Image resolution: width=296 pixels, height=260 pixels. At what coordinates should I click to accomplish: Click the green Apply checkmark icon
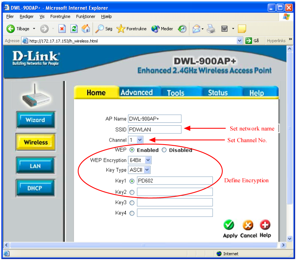click(x=229, y=225)
